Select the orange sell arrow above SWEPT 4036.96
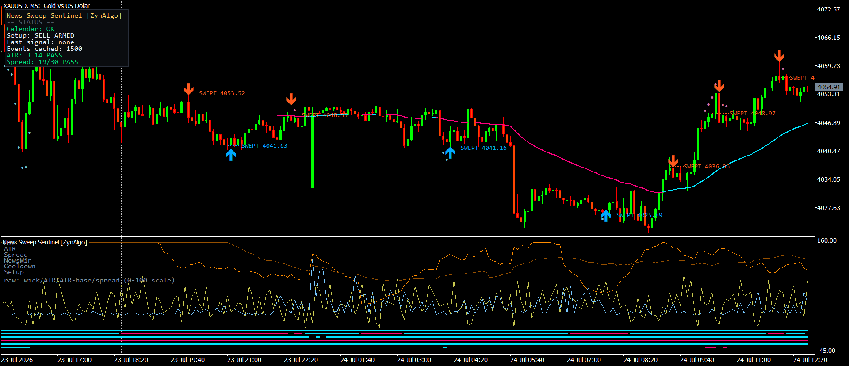 [x=673, y=161]
